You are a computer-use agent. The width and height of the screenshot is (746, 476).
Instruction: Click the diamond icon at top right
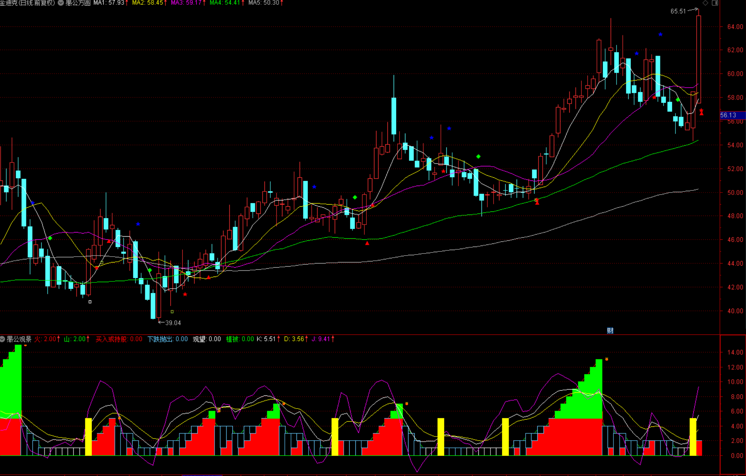coord(705,3)
